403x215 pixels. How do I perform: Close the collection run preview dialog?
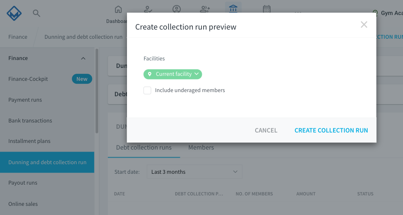tap(364, 25)
